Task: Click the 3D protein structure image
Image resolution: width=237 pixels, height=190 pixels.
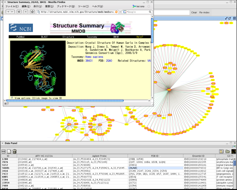Action: [38, 68]
